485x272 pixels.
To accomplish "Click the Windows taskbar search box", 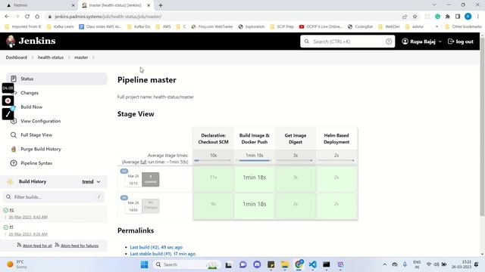I will (x=186, y=264).
